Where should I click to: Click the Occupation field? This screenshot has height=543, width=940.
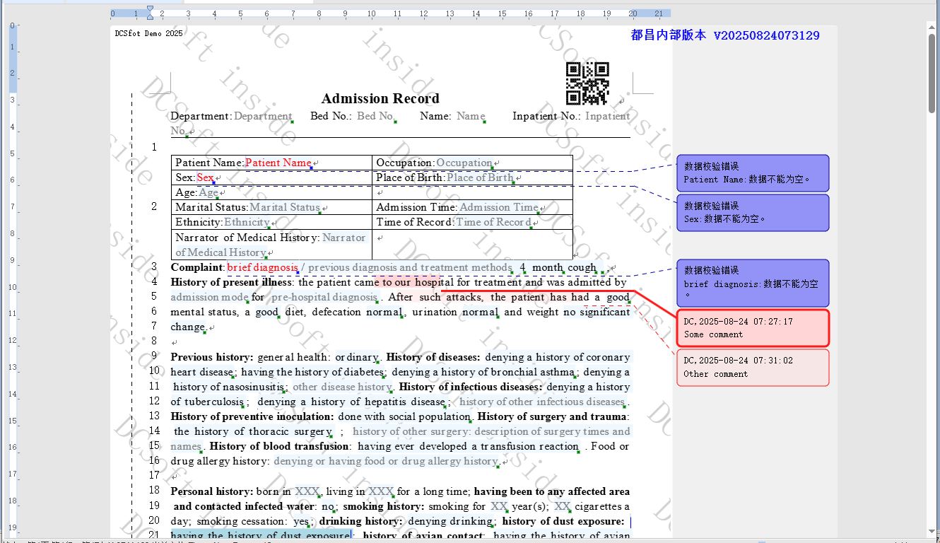pyautogui.click(x=464, y=163)
